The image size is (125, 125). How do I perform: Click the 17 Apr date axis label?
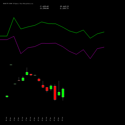pyautogui.click(x=26, y=119)
